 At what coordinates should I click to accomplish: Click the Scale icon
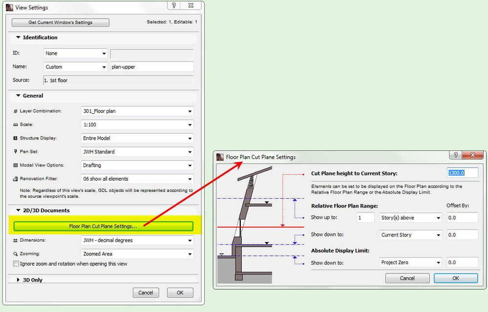point(15,125)
